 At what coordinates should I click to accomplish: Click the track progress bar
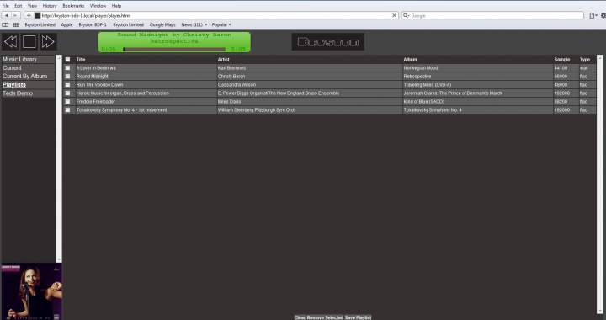[x=174, y=49]
